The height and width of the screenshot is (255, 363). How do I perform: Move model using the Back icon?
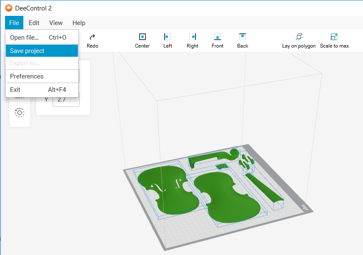coord(243,37)
